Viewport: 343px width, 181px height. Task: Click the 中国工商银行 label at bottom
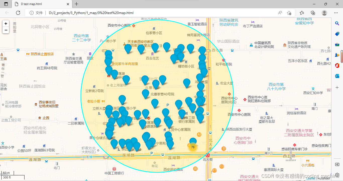114,173
